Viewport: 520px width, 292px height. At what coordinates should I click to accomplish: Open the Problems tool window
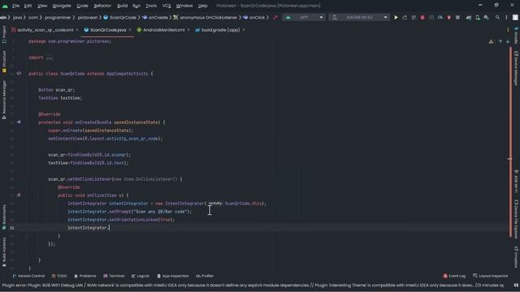(84, 276)
